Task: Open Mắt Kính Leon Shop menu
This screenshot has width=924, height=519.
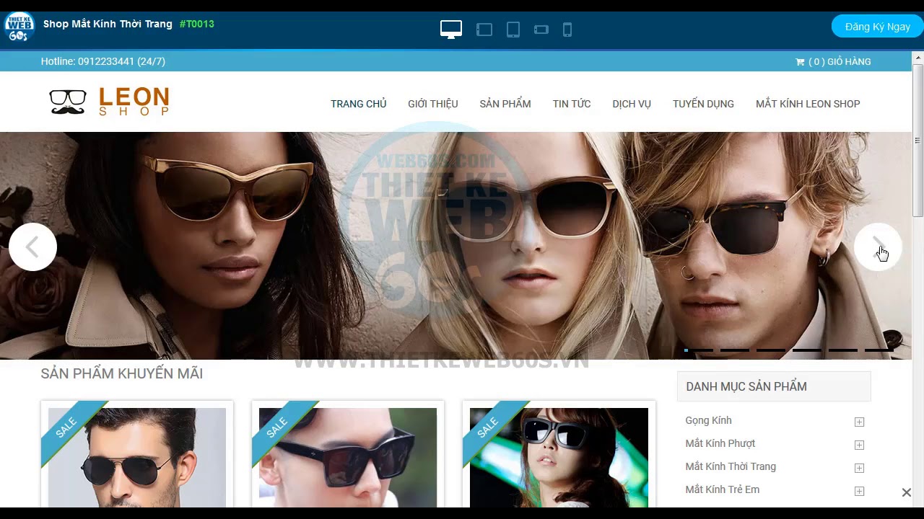Action: click(x=808, y=104)
